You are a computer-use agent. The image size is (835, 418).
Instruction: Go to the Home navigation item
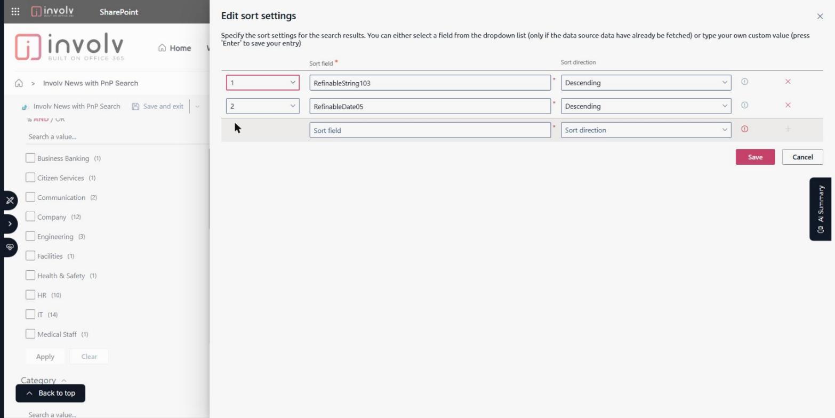pos(174,48)
